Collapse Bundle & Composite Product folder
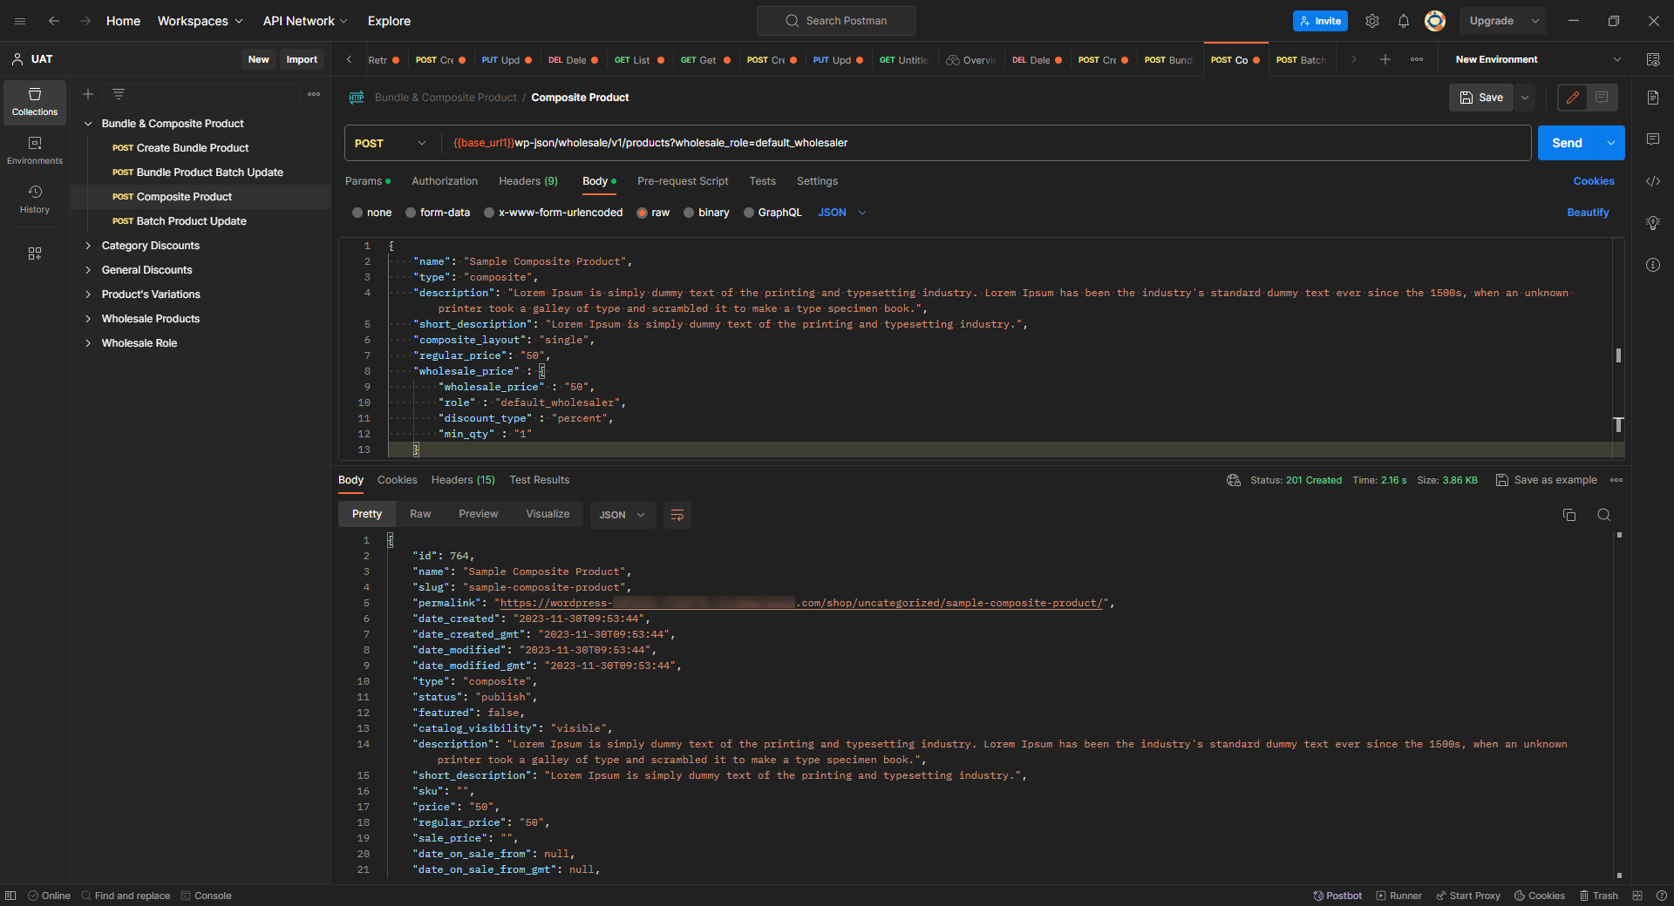This screenshot has width=1674, height=906. (88, 124)
